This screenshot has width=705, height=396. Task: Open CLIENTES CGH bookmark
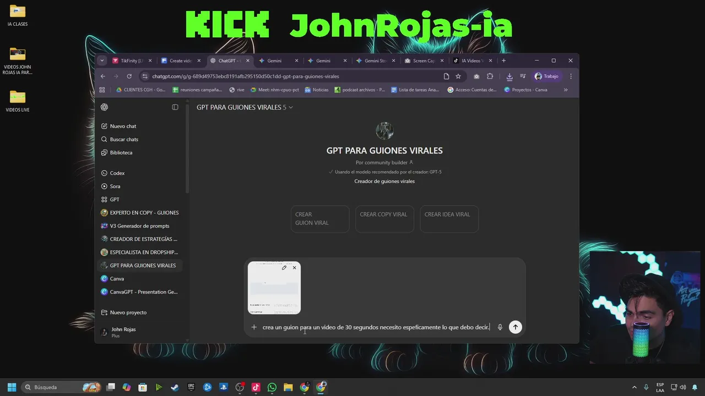click(x=140, y=90)
